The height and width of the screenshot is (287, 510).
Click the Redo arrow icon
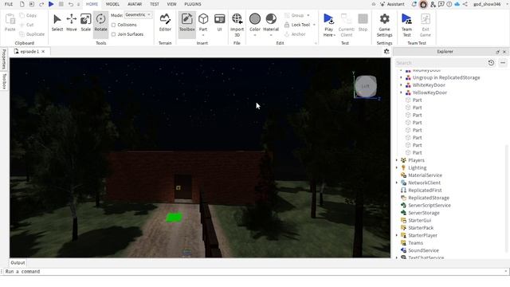coord(41,4)
